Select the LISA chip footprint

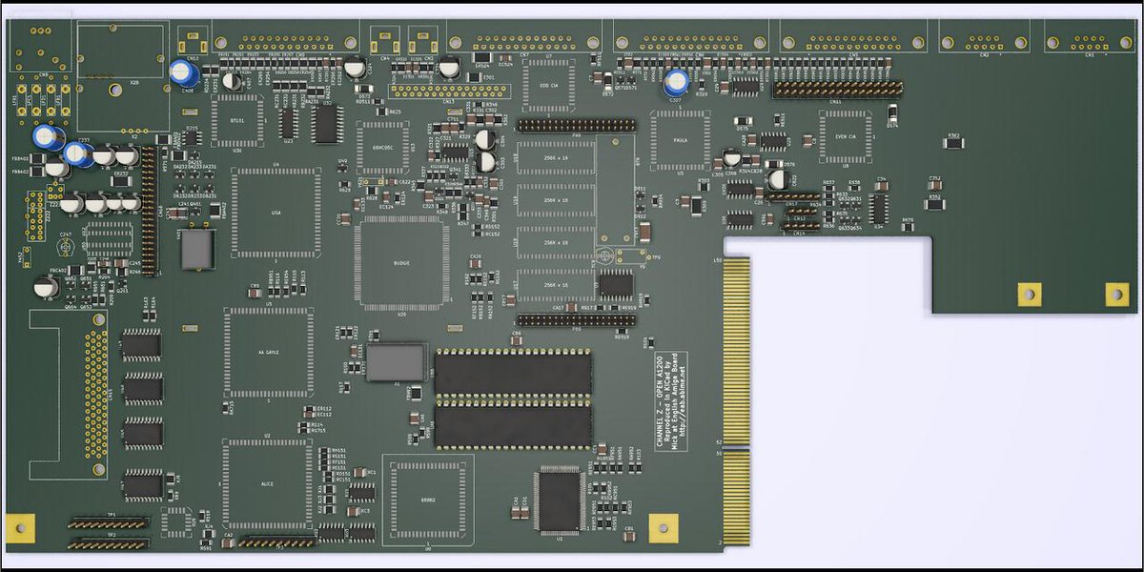pyautogui.click(x=276, y=213)
